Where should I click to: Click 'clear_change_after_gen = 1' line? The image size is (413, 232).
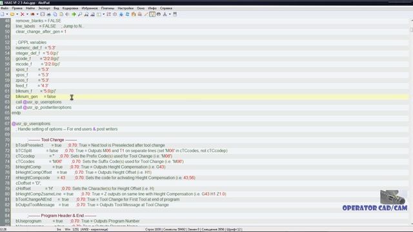[x=41, y=32]
